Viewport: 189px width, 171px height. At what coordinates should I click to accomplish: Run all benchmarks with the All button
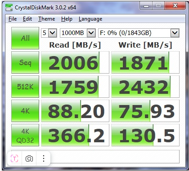click(25, 38)
